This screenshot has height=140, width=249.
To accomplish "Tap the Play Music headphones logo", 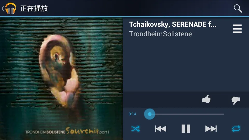I will click(x=11, y=8).
